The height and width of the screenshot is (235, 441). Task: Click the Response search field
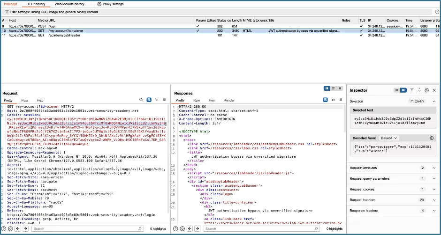pyautogui.click(x=262, y=228)
